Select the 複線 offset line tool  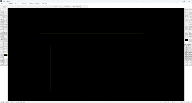6,35
